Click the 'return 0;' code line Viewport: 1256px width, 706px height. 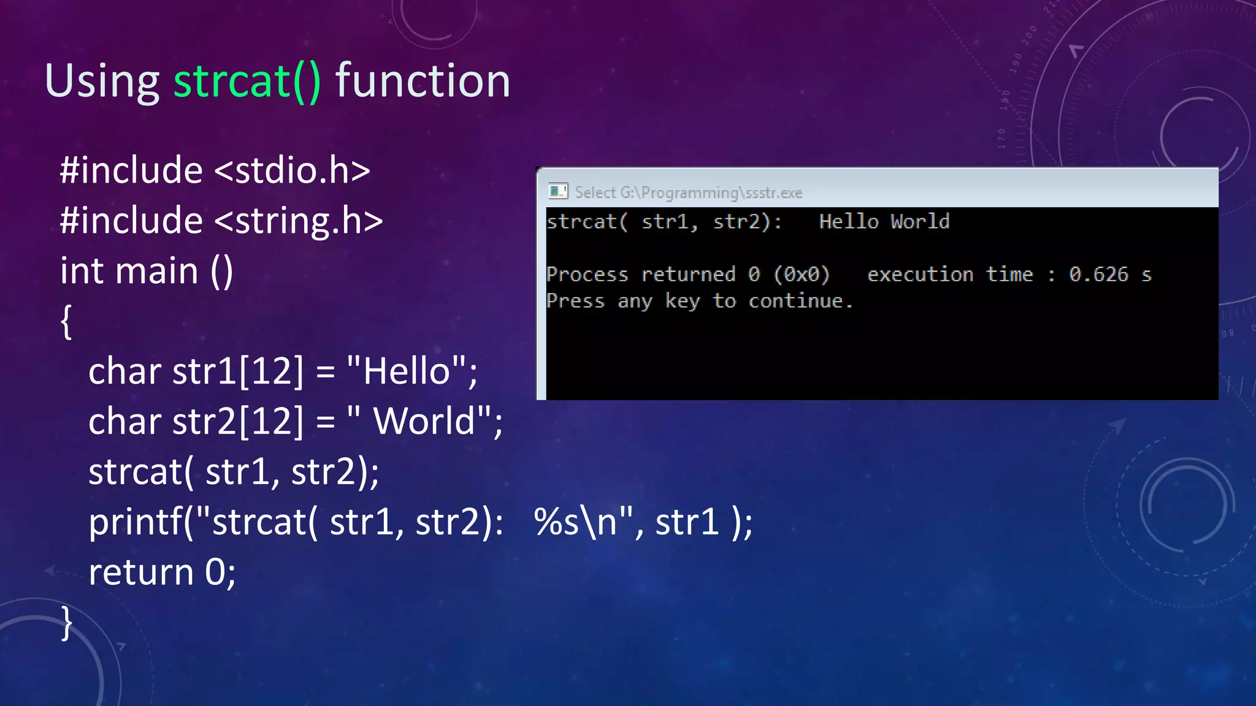[x=162, y=572]
